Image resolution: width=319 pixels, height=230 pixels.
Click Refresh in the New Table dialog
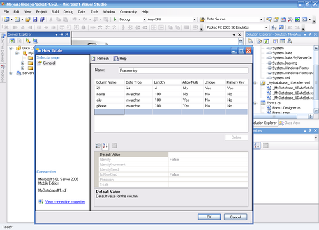pos(100,59)
